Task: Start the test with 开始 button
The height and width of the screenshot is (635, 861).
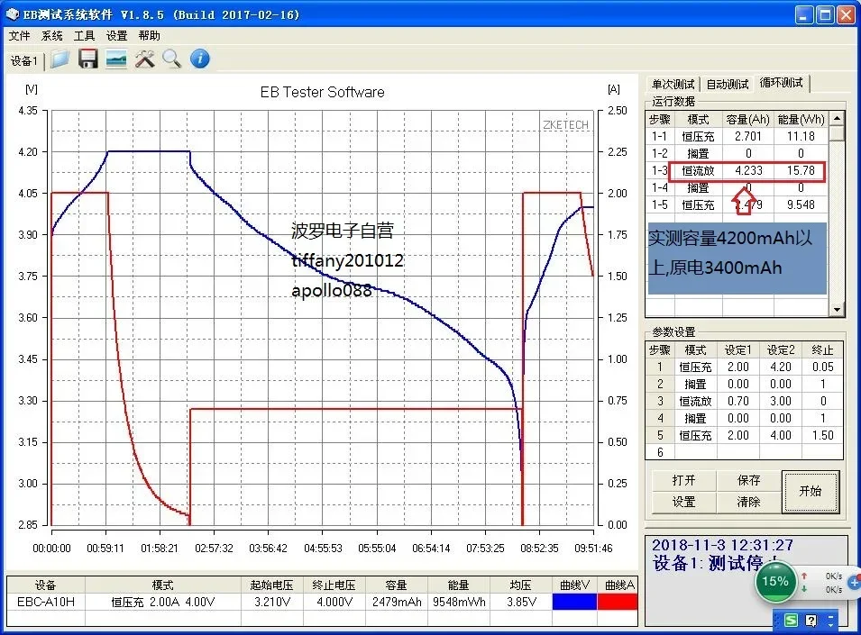Action: click(x=811, y=491)
